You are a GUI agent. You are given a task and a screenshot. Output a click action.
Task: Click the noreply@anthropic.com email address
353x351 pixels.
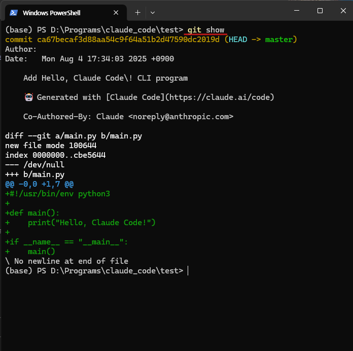click(181, 117)
